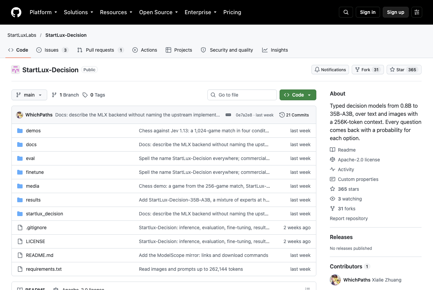
Task: Click the Report repository link
Action: click(349, 218)
